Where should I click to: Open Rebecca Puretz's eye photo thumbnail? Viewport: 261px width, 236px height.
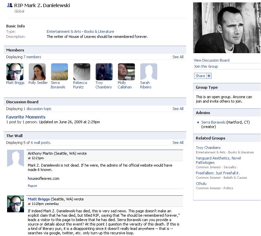pyautogui.click(x=82, y=72)
